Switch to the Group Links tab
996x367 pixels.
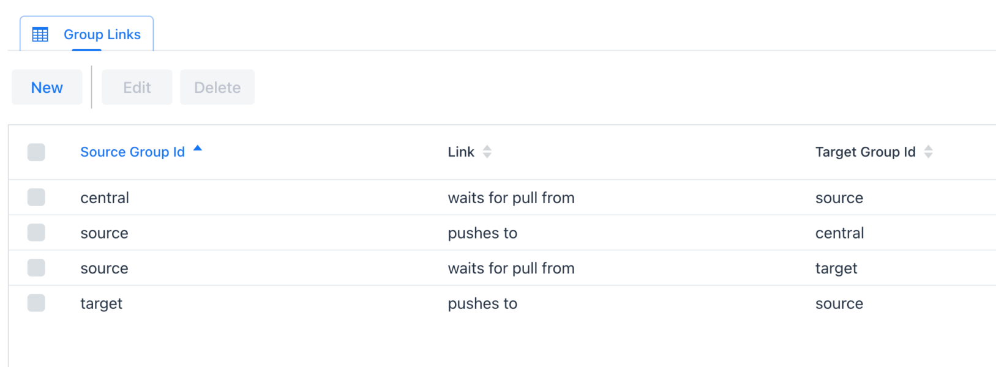pyautogui.click(x=102, y=34)
